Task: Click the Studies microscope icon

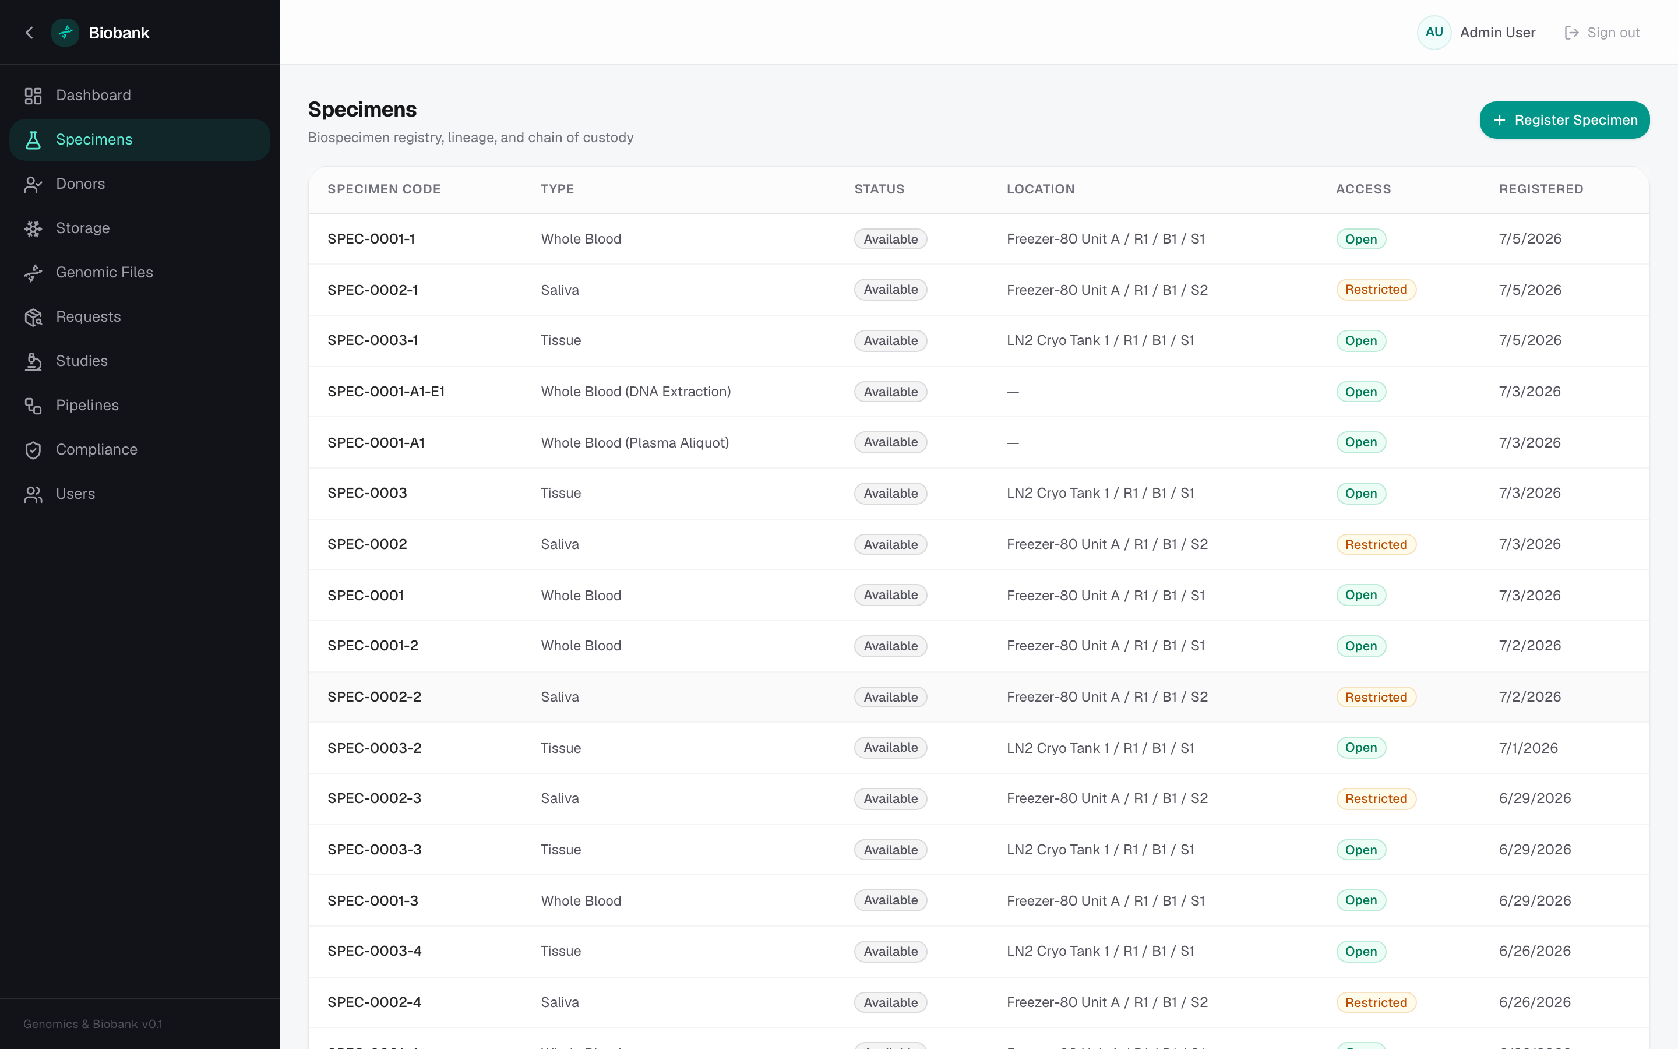Action: pos(33,361)
